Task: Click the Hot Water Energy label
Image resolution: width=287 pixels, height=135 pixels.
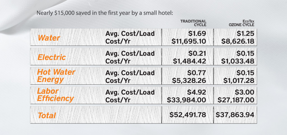Action: pyautogui.click(x=56, y=76)
